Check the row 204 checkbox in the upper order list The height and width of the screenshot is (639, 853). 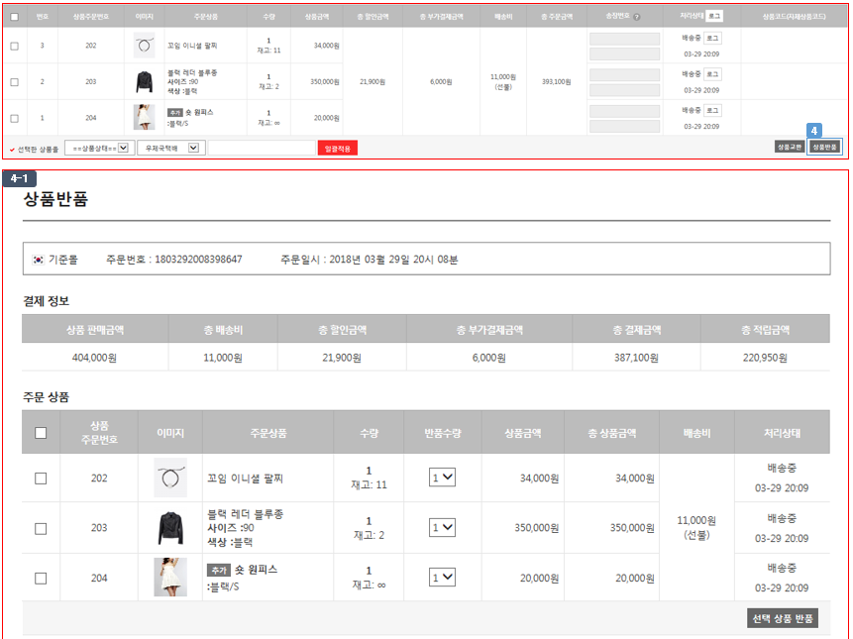click(x=15, y=118)
